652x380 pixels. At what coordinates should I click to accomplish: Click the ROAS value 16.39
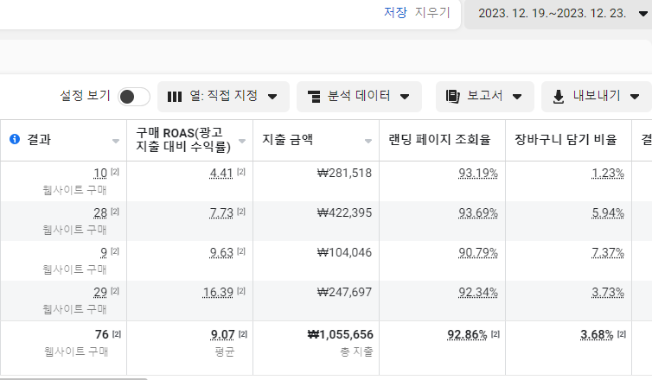(x=218, y=293)
